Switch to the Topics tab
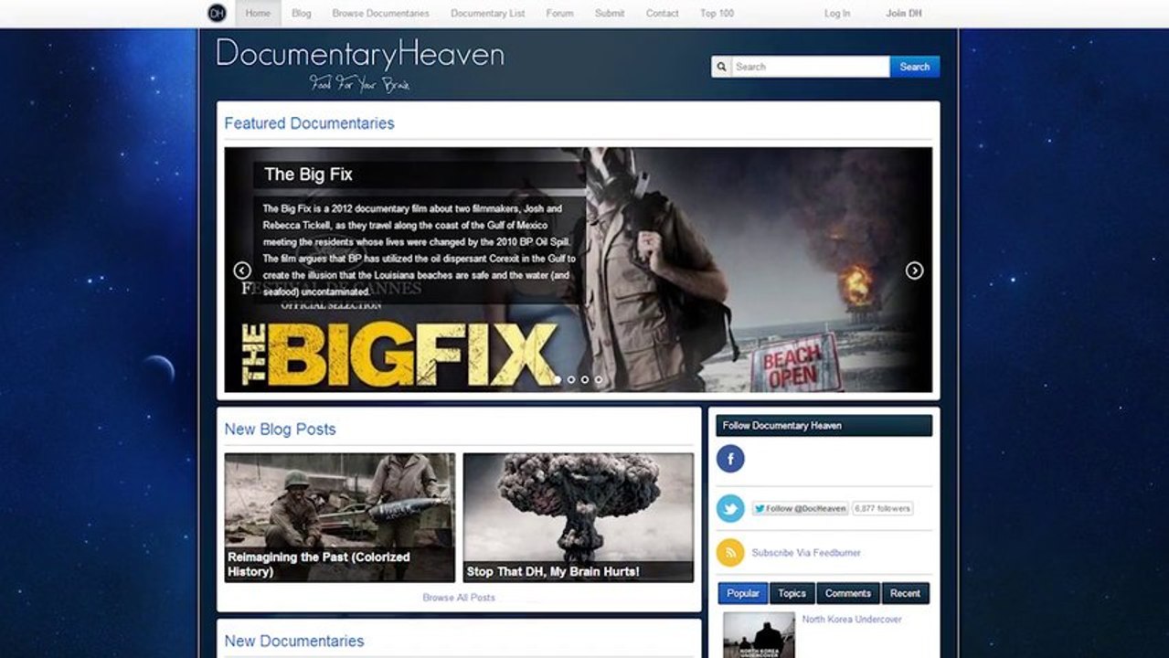The height and width of the screenshot is (658, 1169). pyautogui.click(x=792, y=593)
